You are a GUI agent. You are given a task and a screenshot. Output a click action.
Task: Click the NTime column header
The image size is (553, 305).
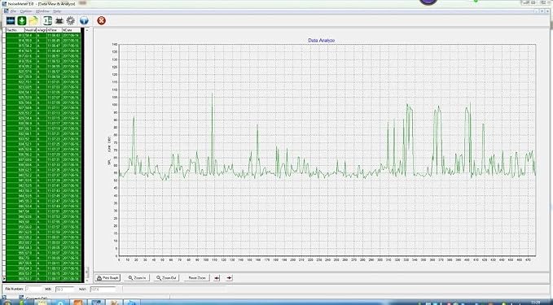click(x=55, y=30)
